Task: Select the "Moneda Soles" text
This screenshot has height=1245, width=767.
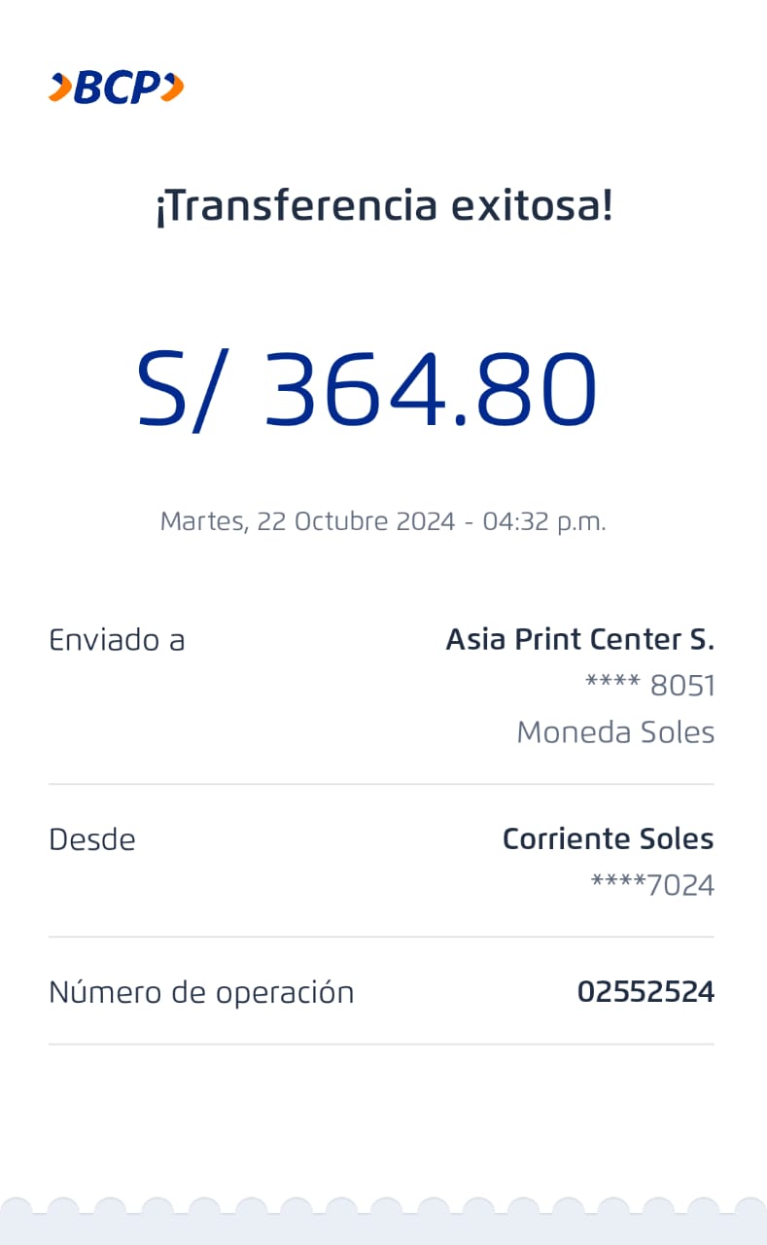Action: [614, 732]
